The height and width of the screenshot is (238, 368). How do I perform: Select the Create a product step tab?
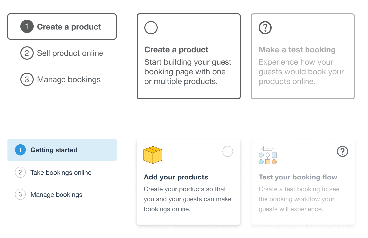(62, 27)
